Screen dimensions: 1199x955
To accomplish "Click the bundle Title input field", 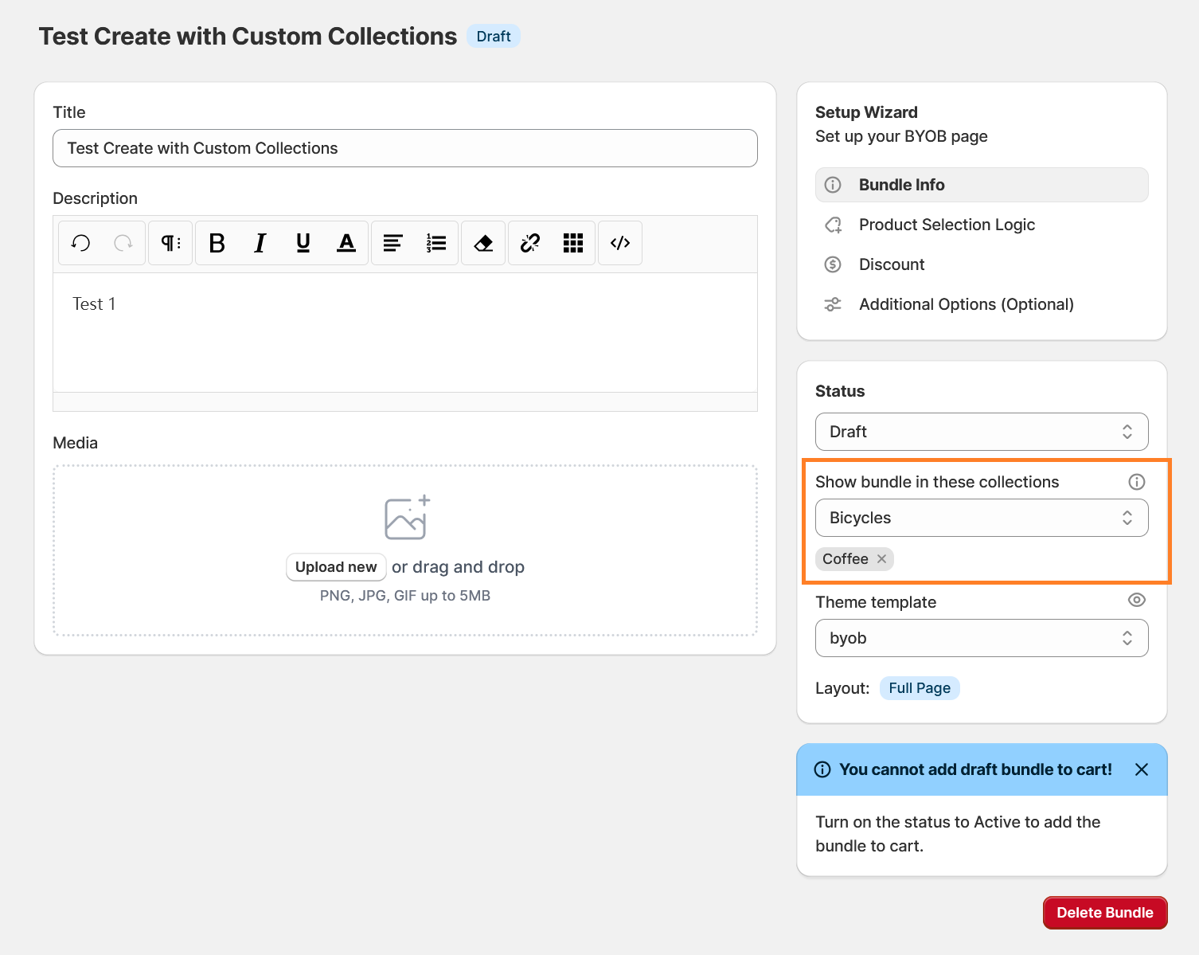I will pos(404,148).
